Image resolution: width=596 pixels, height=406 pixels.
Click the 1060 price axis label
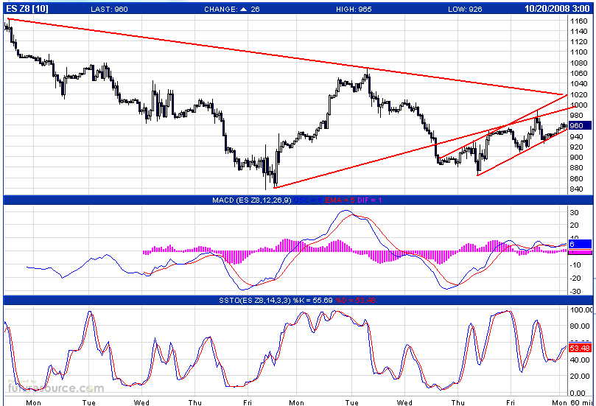coord(578,74)
